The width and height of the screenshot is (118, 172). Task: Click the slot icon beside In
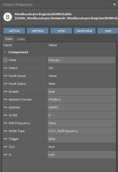(5, 155)
